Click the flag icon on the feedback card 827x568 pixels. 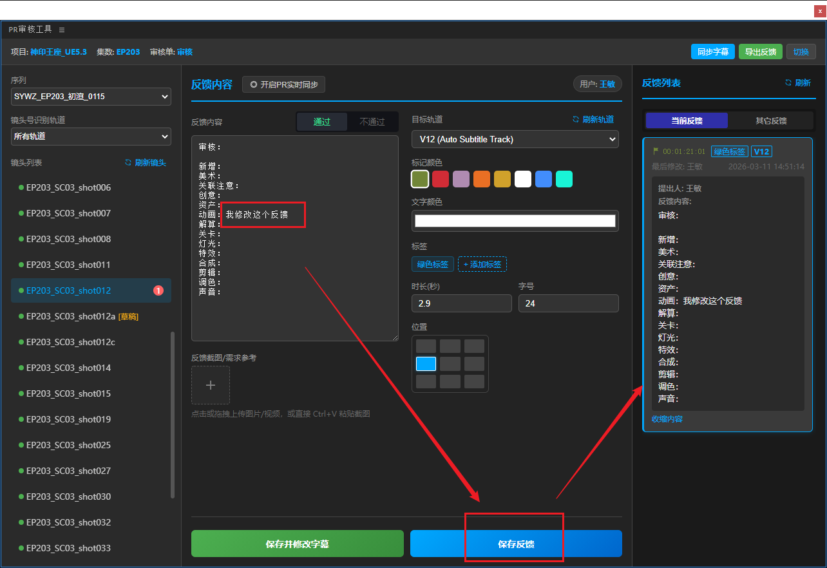656,151
